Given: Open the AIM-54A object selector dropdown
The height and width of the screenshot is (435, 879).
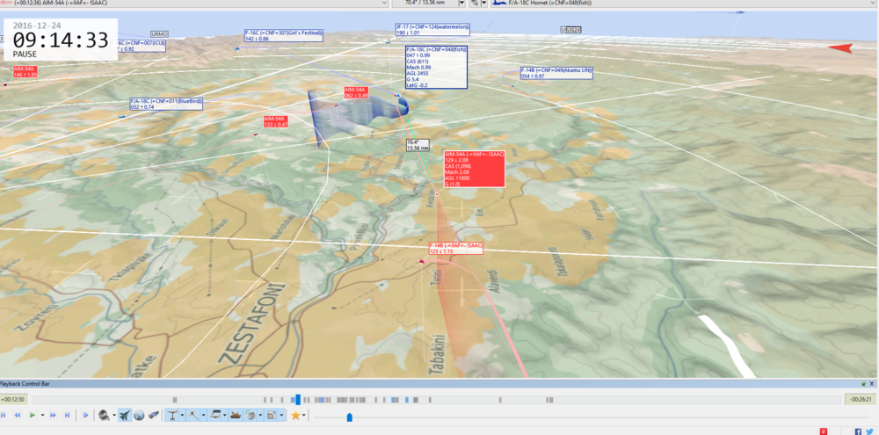Looking at the screenshot, I should (384, 4).
